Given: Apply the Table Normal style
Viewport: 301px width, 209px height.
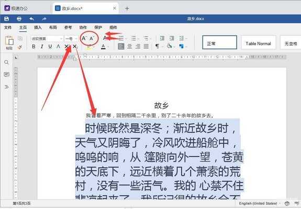Looking at the screenshot, I should point(258,44).
